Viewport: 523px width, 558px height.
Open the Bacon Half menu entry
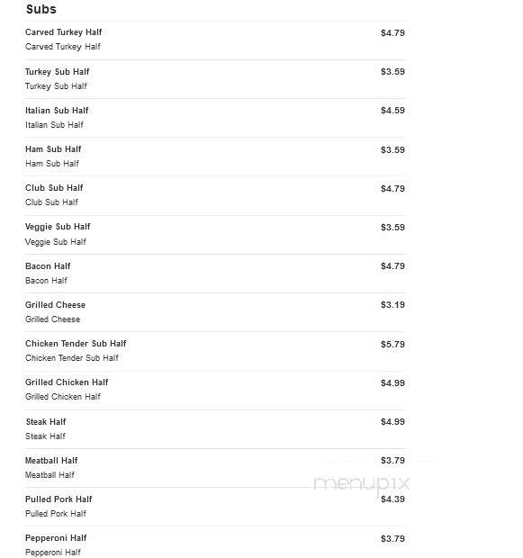[48, 266]
